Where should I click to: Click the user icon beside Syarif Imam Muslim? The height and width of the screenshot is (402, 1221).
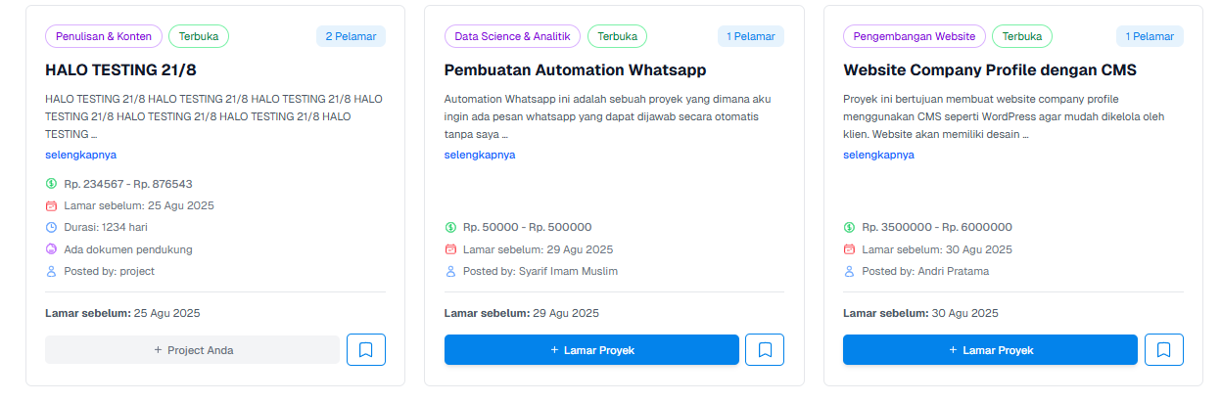click(x=450, y=271)
